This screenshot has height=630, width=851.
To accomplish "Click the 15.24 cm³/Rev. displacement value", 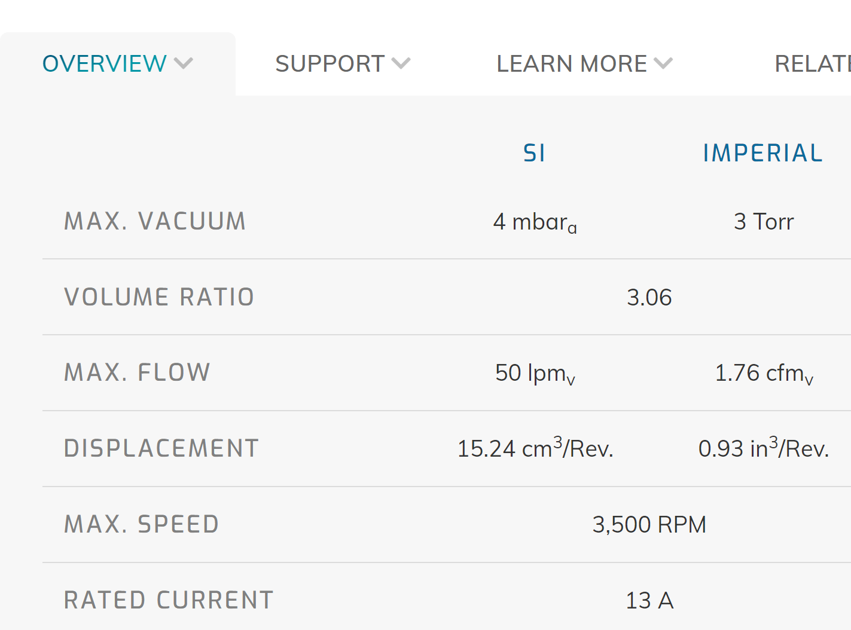I will click(x=535, y=448).
